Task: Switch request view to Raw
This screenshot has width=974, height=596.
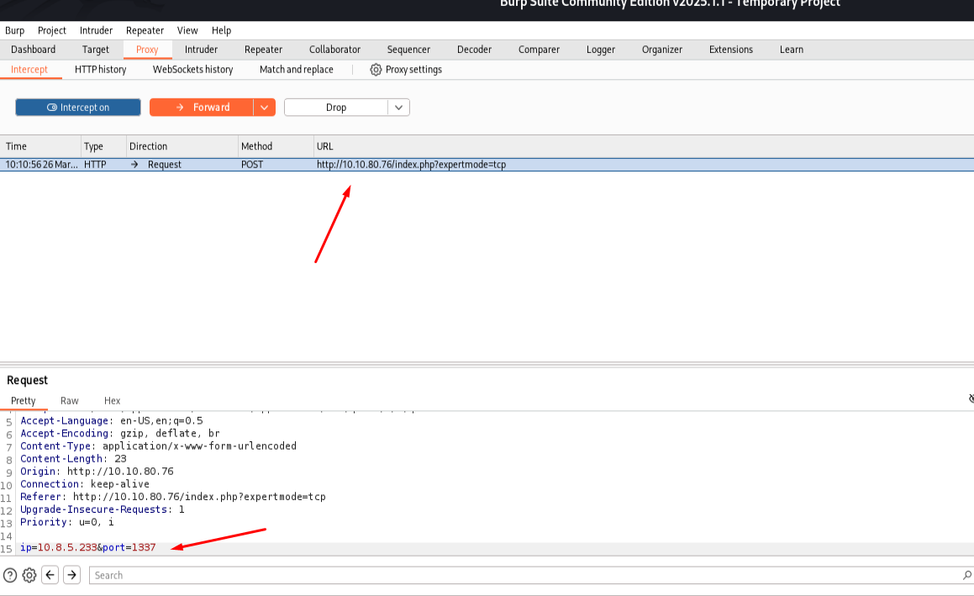Action: click(70, 401)
